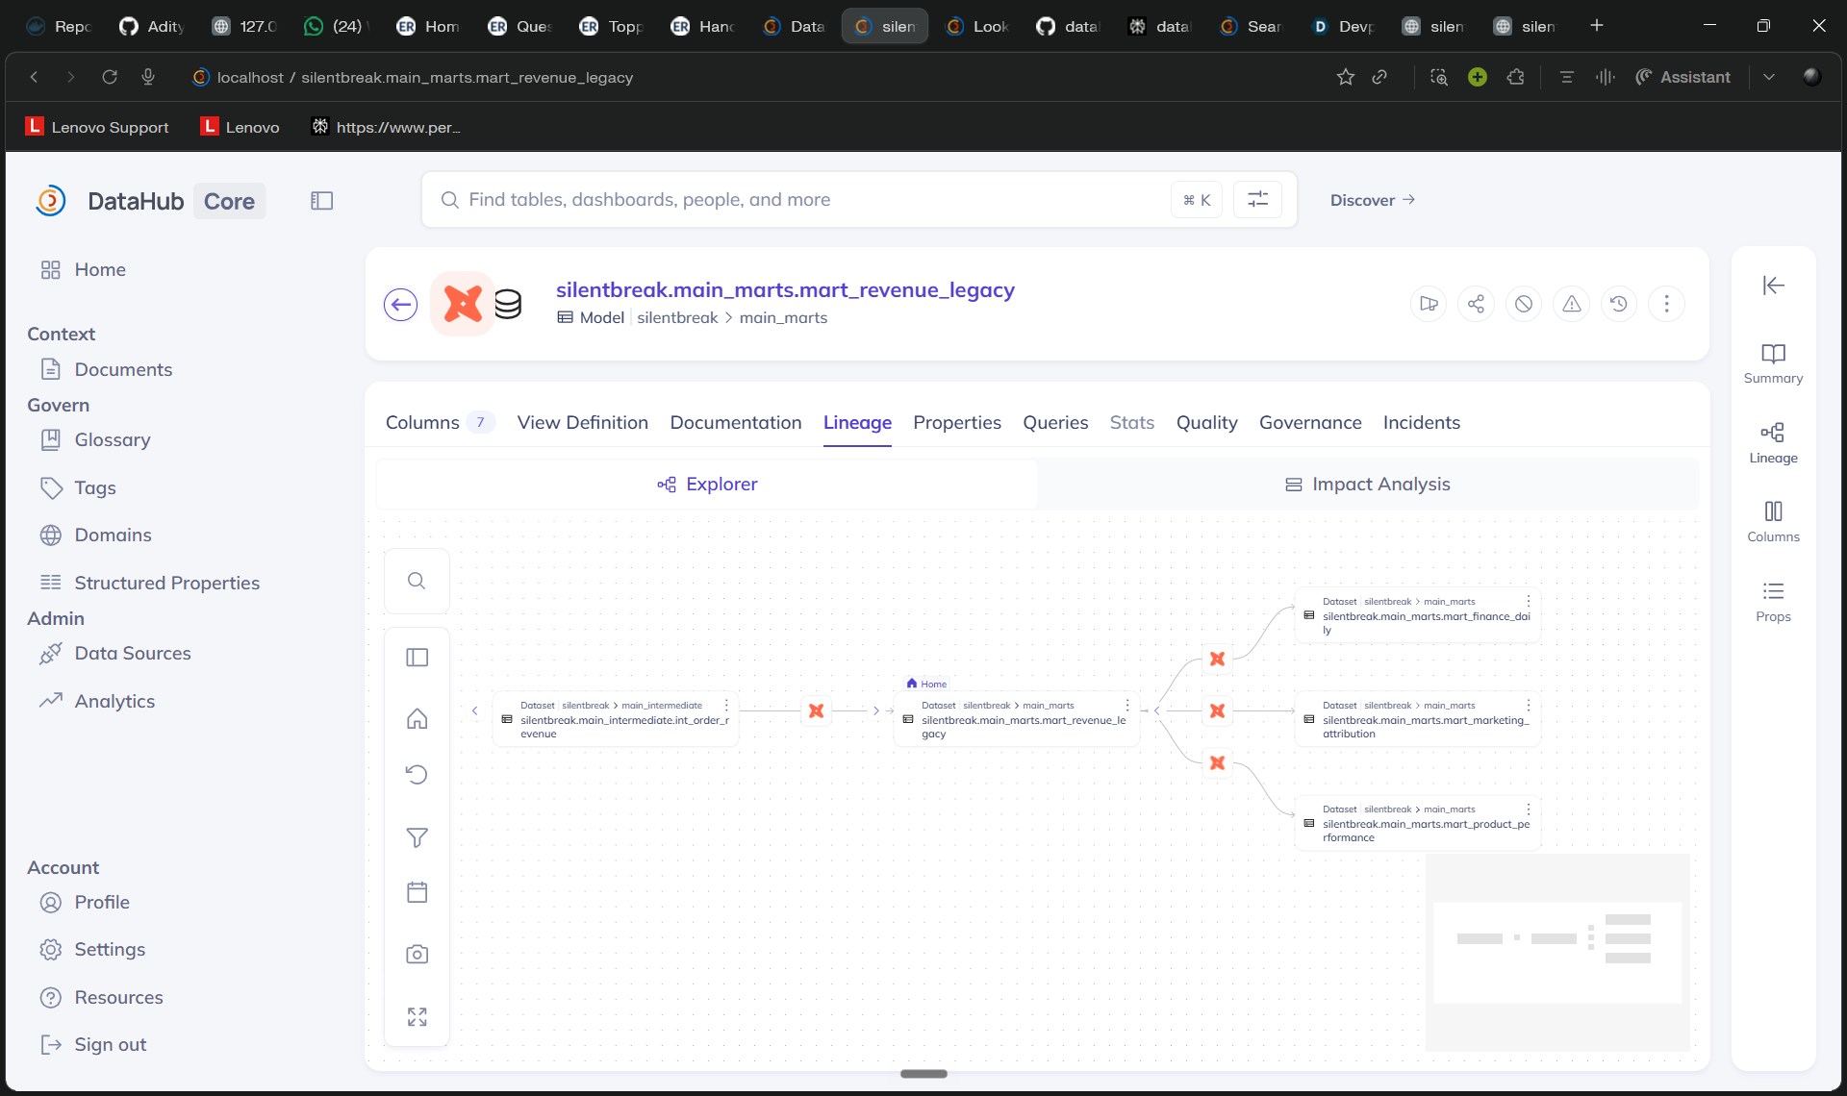Switch to the Columns tab

(440, 423)
